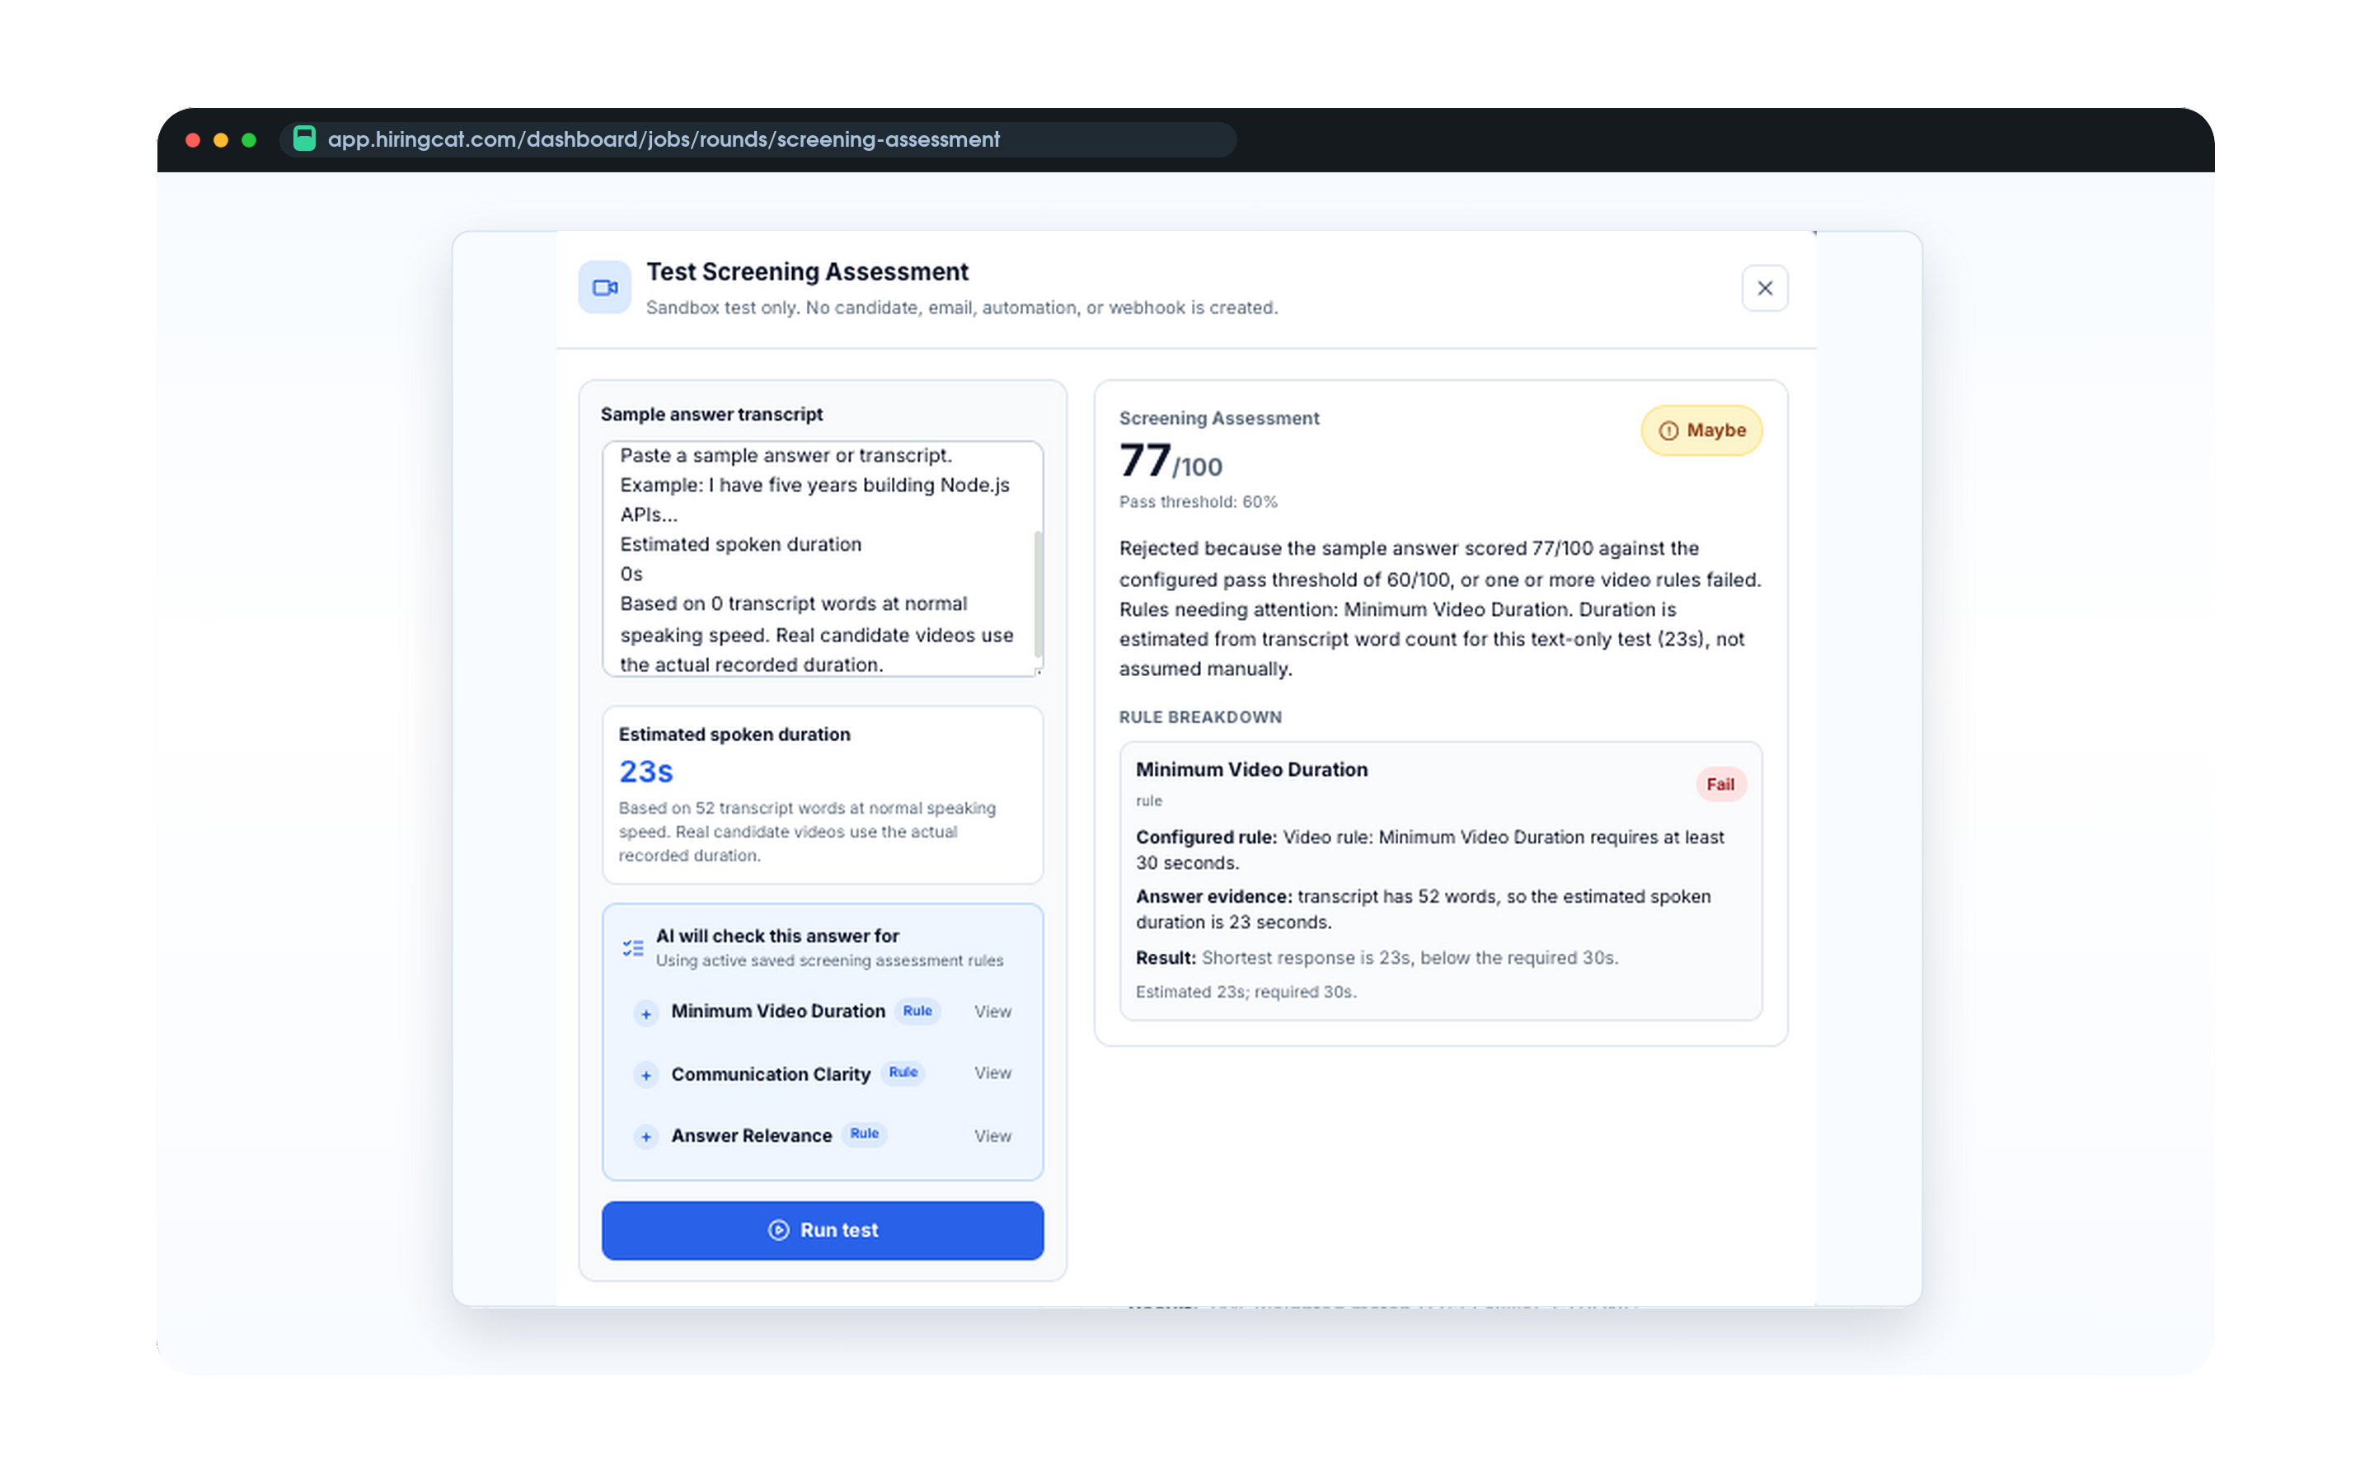Click the video camera icon in dialog header

604,288
